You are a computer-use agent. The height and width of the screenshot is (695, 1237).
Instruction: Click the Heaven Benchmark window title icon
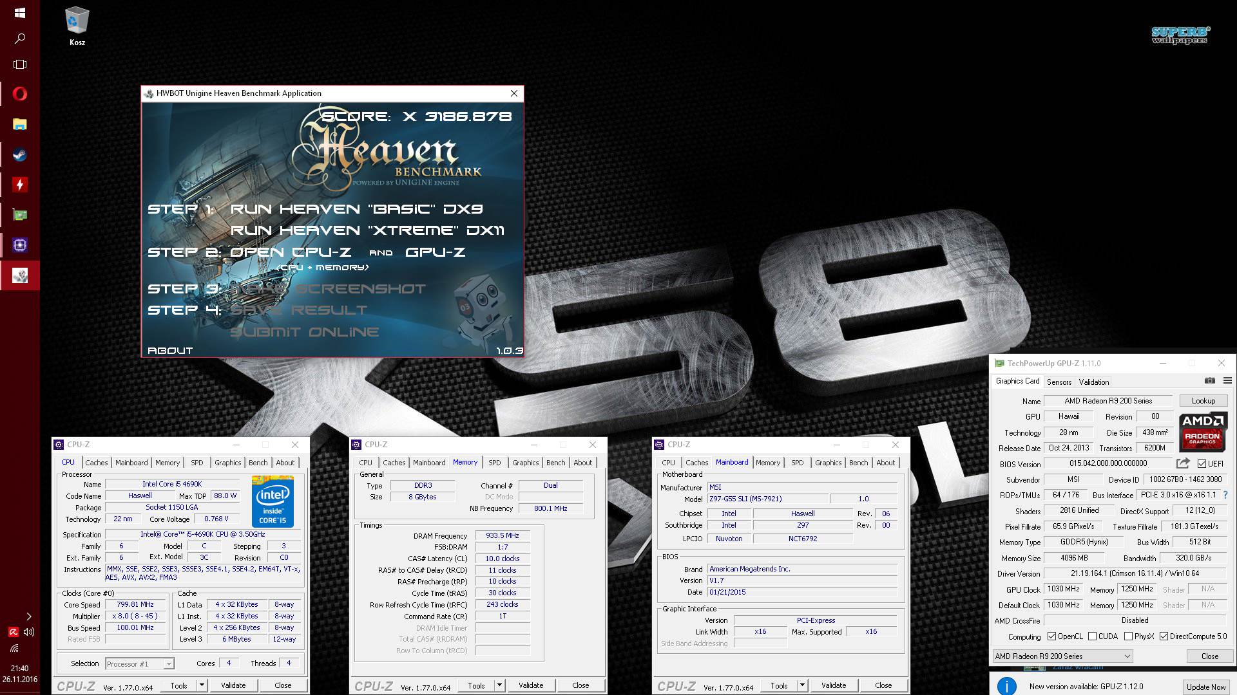coord(149,93)
